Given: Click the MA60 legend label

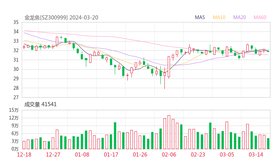Looking at the screenshot, I should pos(260,17).
